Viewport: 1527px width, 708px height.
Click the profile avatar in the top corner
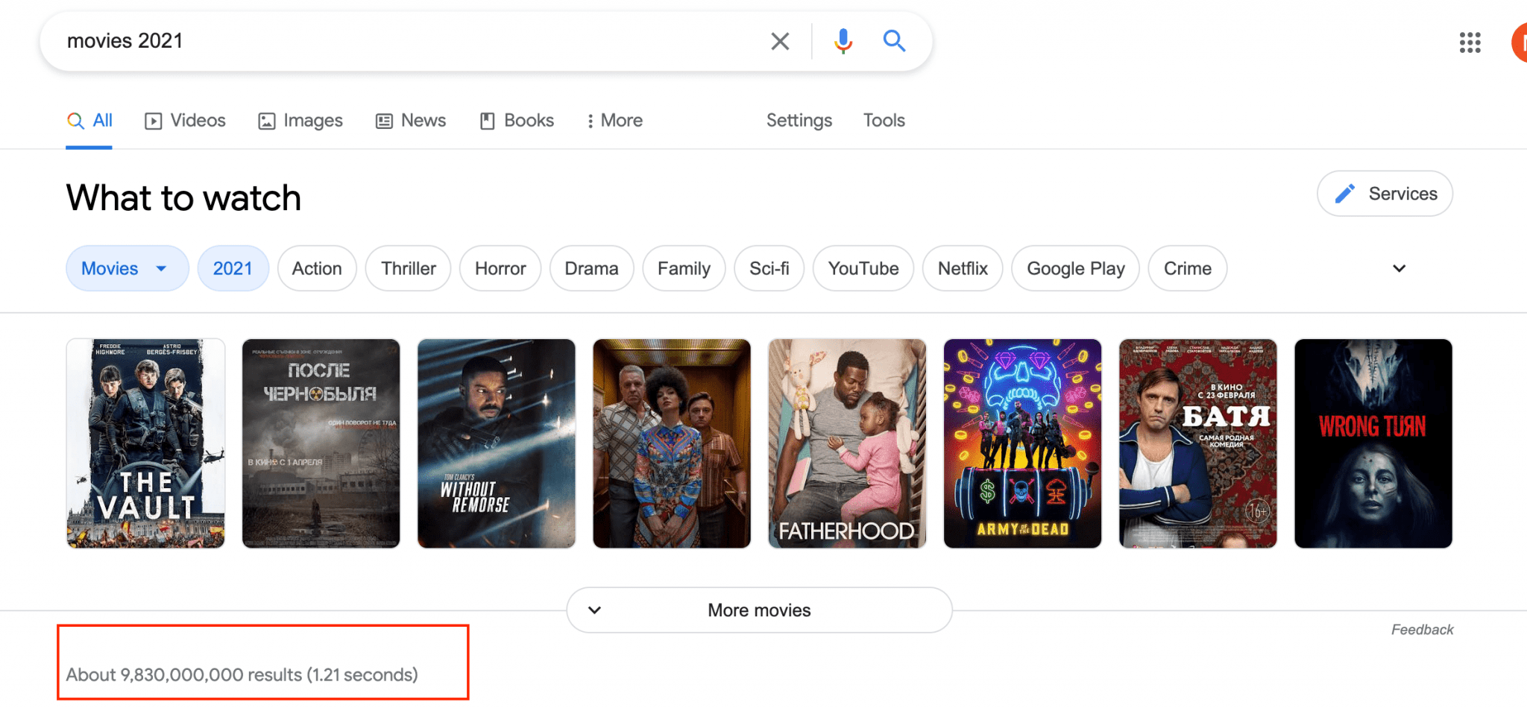coord(1521,41)
